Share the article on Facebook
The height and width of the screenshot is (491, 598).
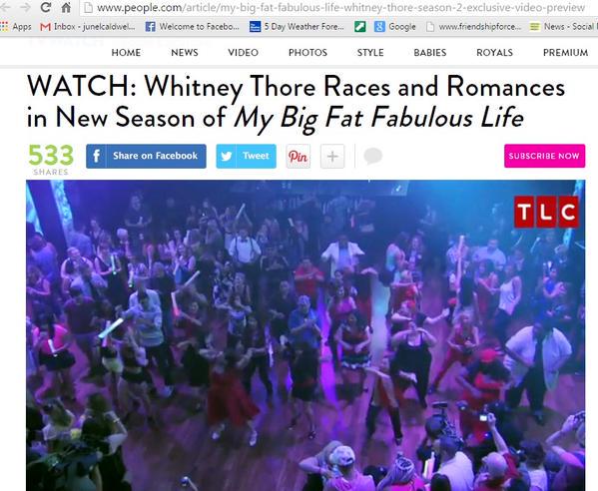[146, 156]
